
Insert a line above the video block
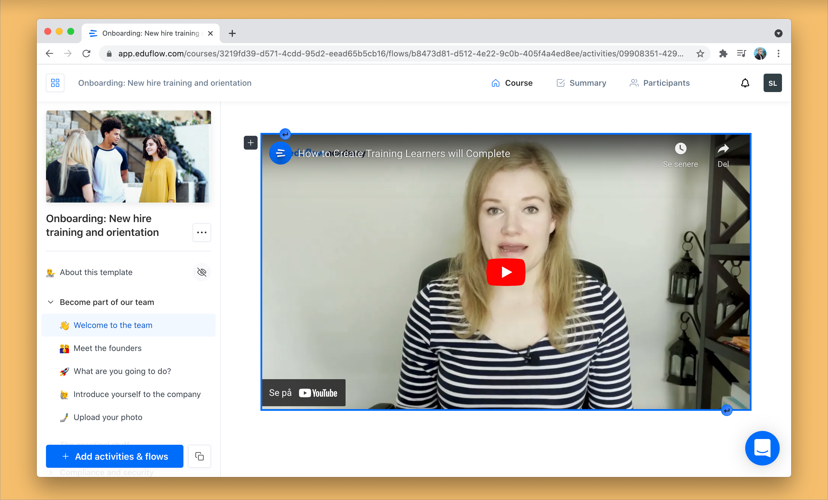point(285,134)
